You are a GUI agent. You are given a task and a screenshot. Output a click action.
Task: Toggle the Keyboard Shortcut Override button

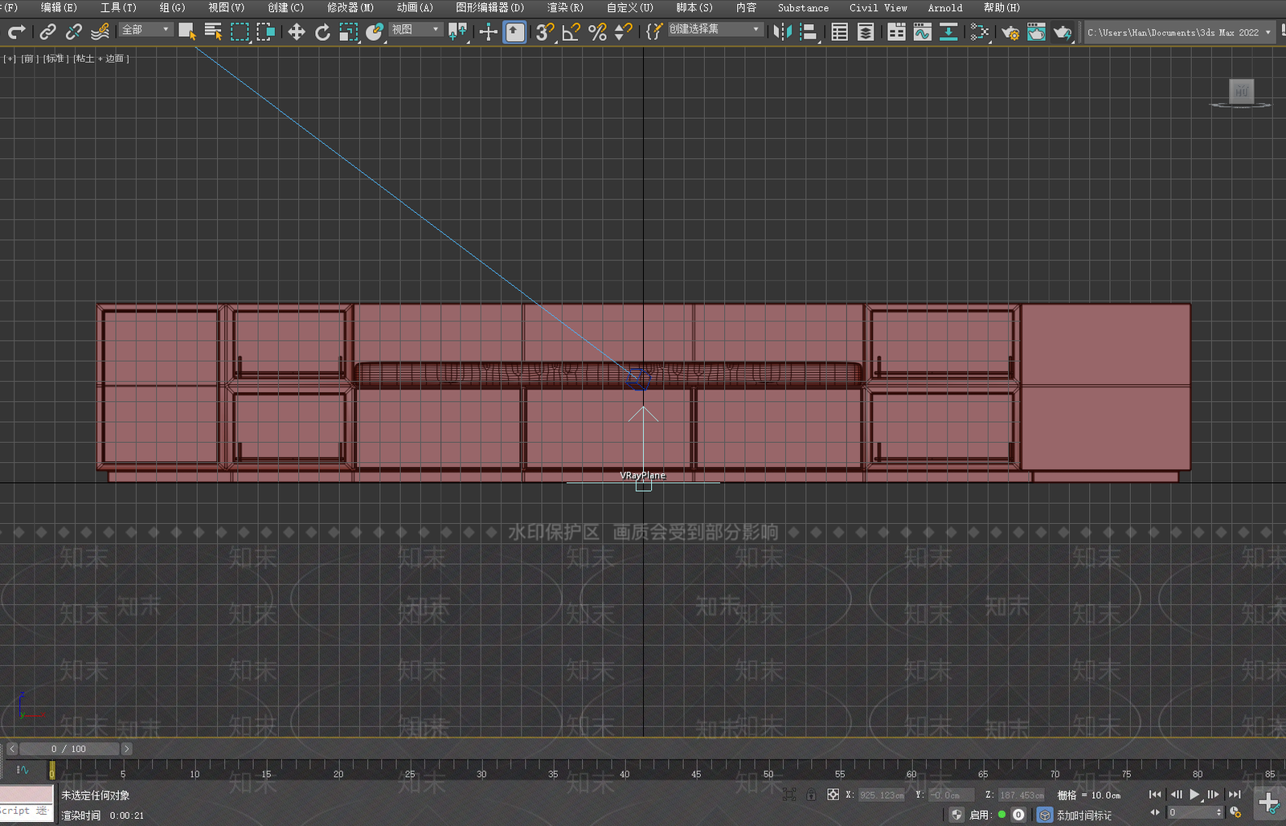[514, 32]
